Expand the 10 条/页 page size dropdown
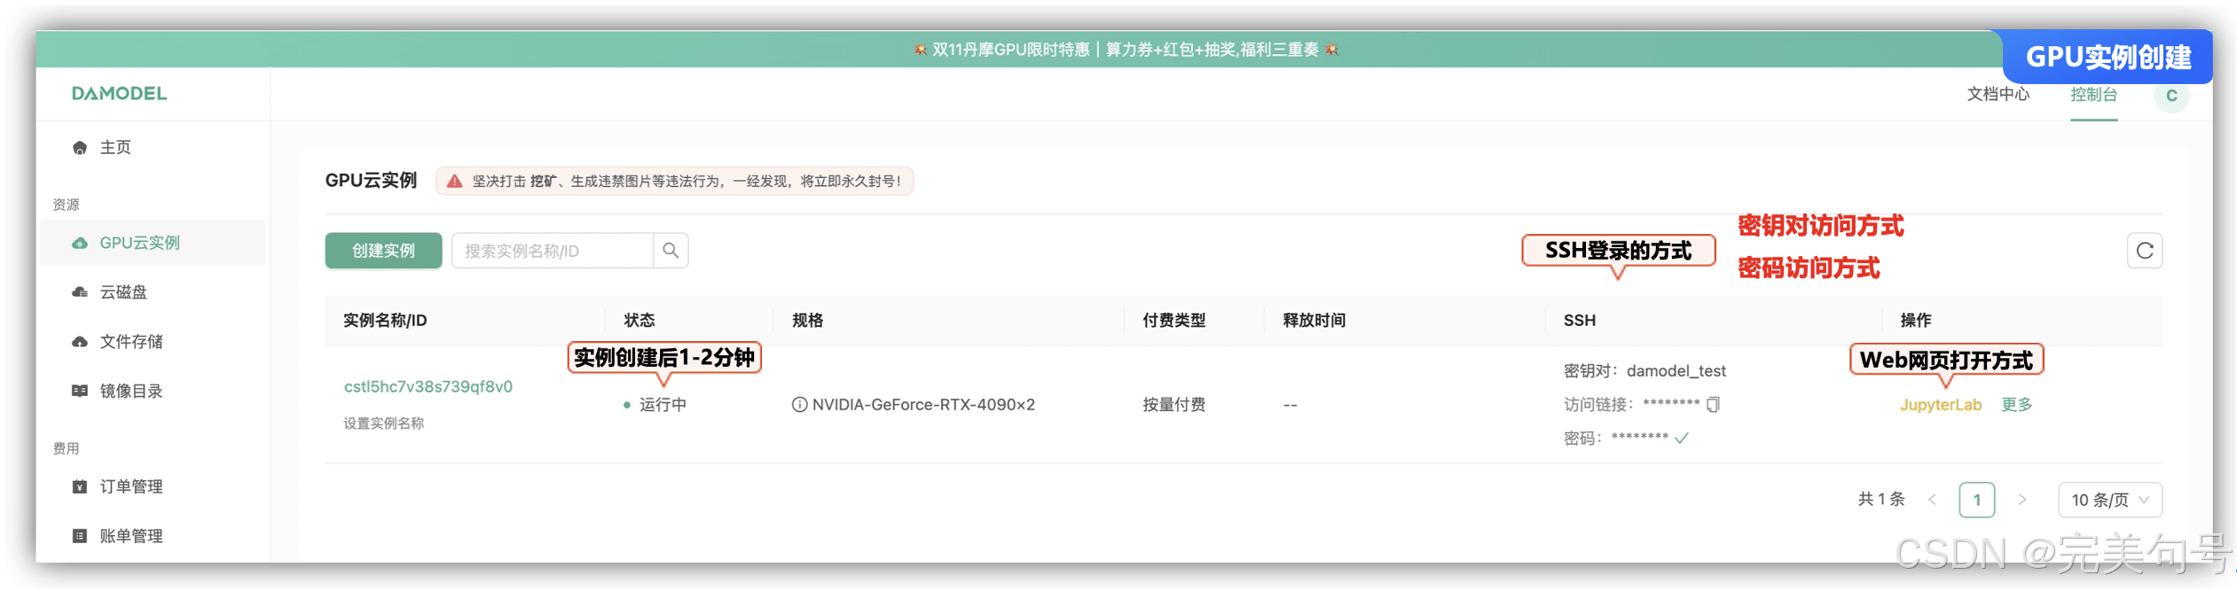This screenshot has width=2237, height=590. [x=2109, y=501]
